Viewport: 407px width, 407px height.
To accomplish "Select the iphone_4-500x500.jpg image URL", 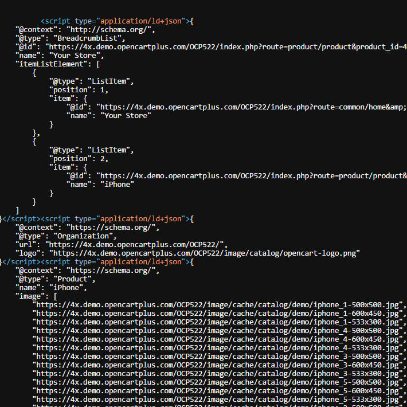I will point(220,330).
